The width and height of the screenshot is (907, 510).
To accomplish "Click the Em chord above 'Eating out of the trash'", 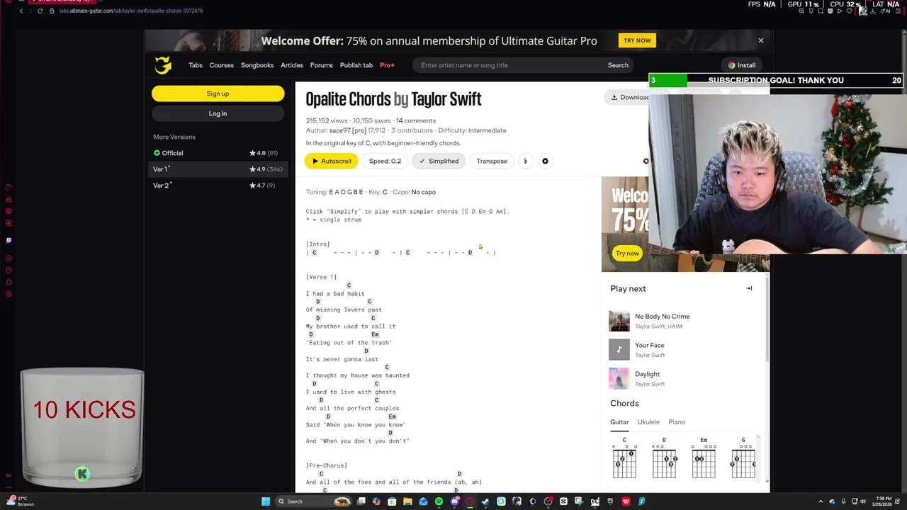I will [x=375, y=334].
